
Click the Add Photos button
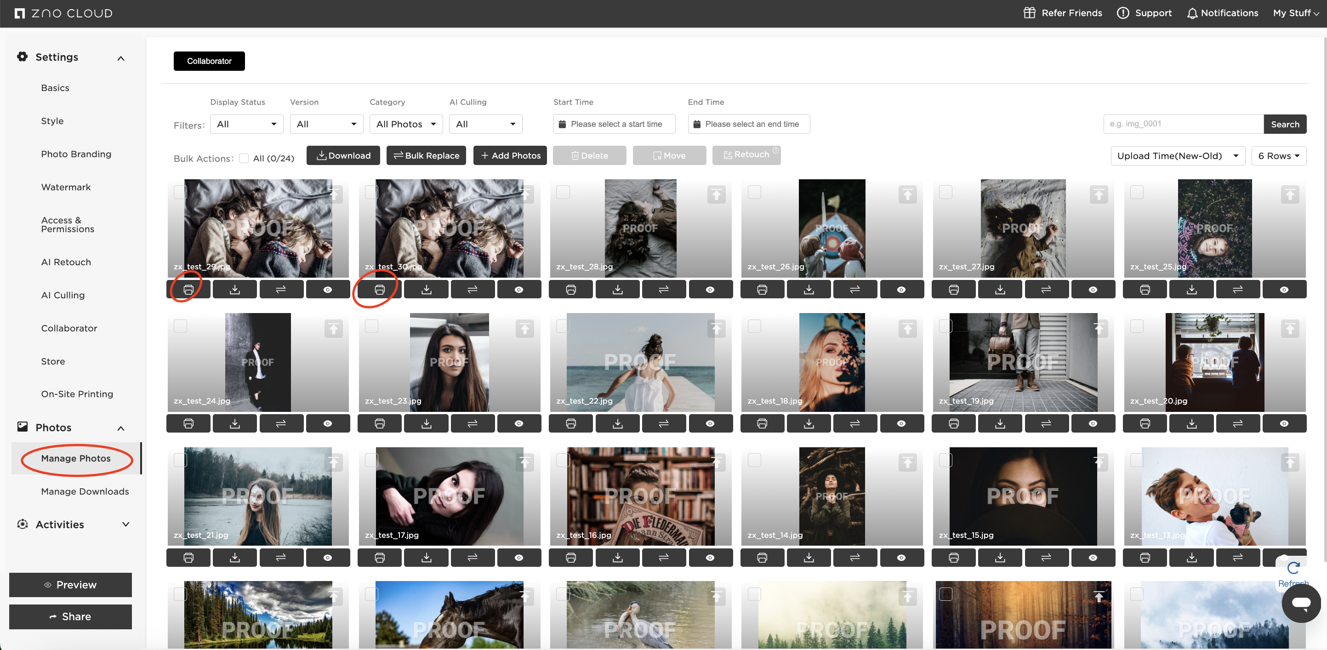coord(509,155)
